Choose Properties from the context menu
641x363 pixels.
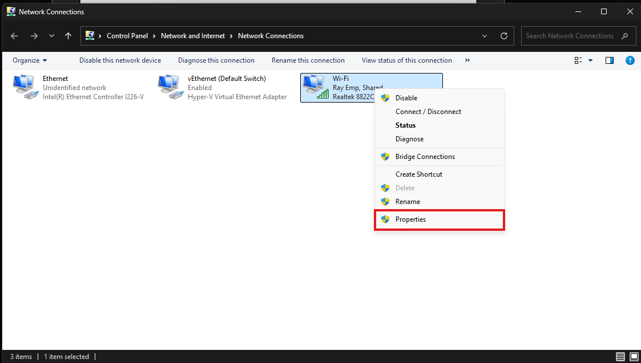click(x=410, y=219)
